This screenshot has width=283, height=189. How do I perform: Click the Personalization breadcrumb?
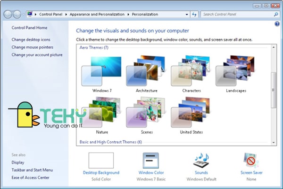[x=145, y=14]
